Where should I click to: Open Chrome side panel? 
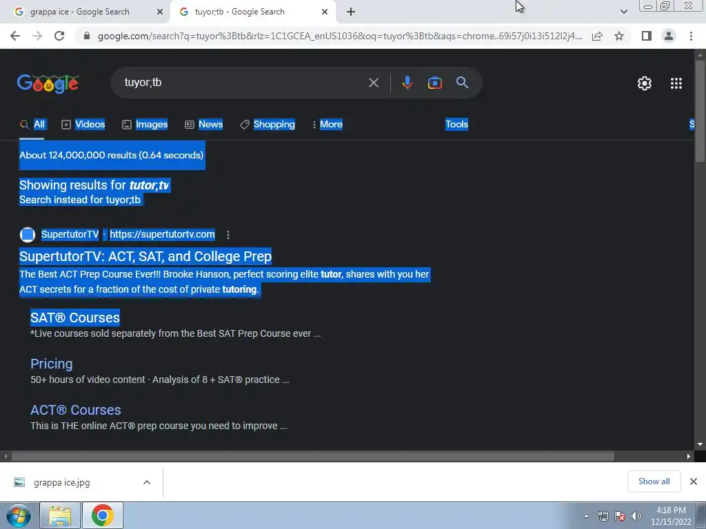click(647, 36)
